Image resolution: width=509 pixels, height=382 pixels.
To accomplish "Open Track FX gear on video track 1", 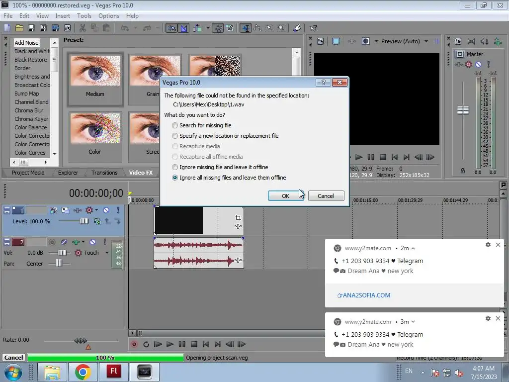I will pyautogui.click(x=89, y=210).
